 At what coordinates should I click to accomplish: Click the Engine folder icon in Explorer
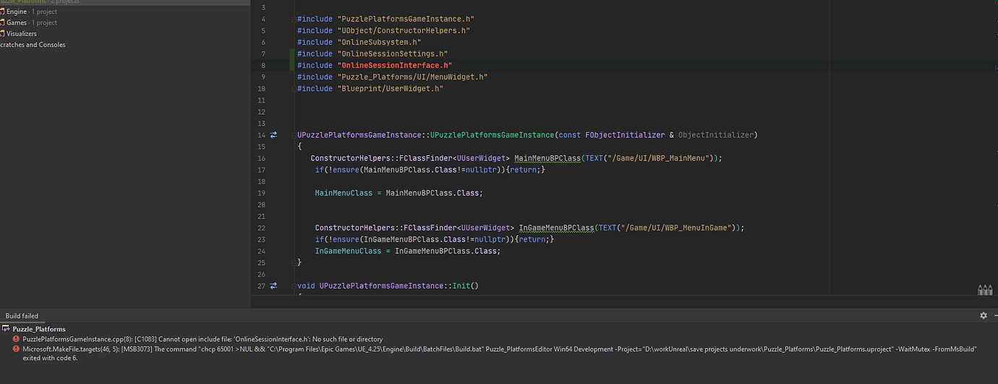coord(2,12)
